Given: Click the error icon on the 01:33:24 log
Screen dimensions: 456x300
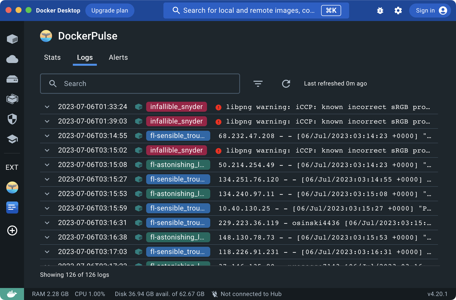Looking at the screenshot, I should (x=218, y=107).
